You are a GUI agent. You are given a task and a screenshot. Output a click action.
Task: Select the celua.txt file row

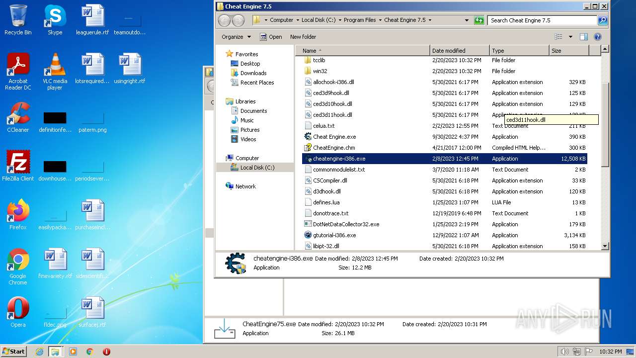[x=445, y=126]
